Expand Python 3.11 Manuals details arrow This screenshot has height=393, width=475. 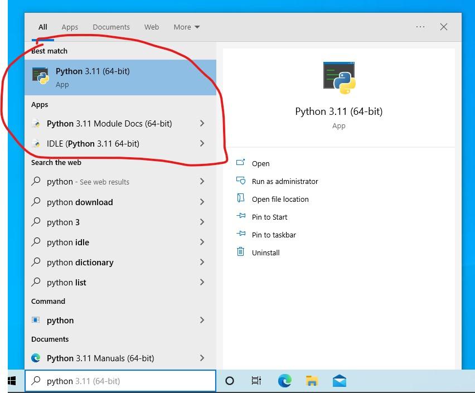point(202,358)
